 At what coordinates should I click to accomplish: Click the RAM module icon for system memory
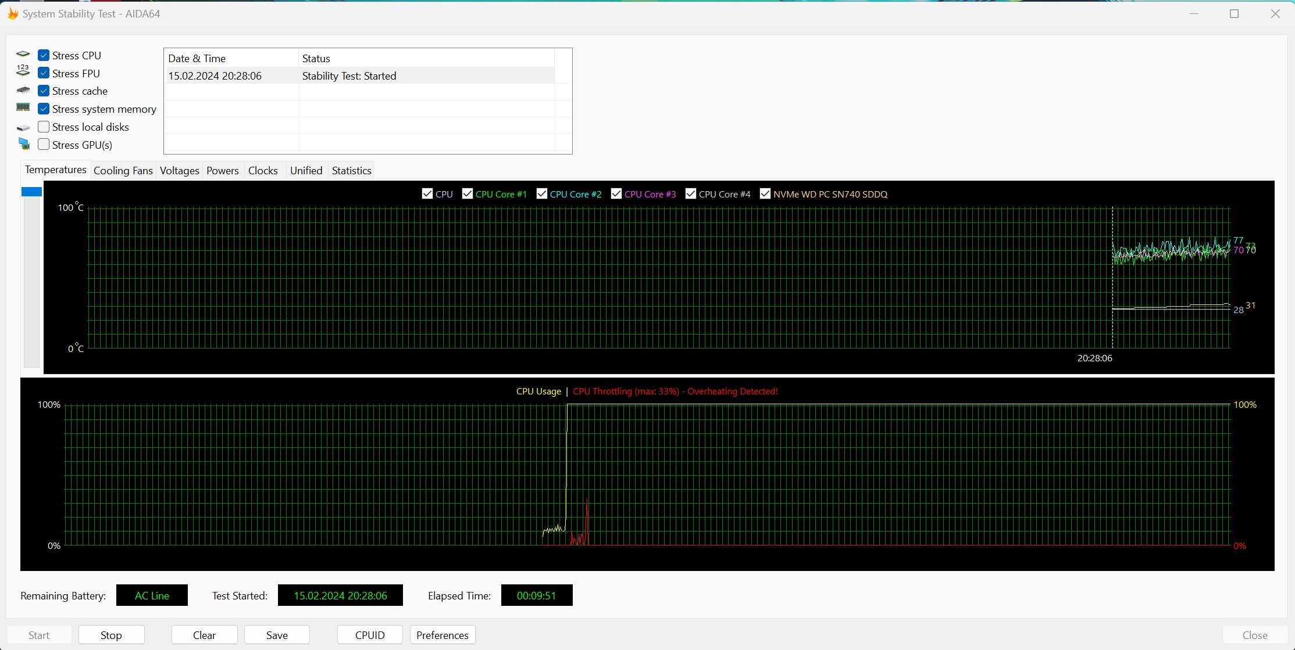click(x=23, y=107)
